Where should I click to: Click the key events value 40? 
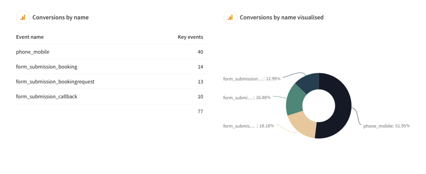click(200, 52)
